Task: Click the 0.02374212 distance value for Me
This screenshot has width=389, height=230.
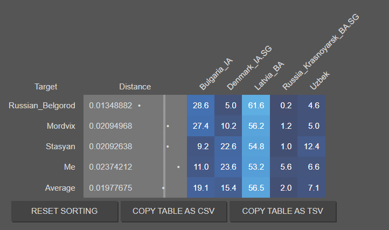Action: coord(110,167)
